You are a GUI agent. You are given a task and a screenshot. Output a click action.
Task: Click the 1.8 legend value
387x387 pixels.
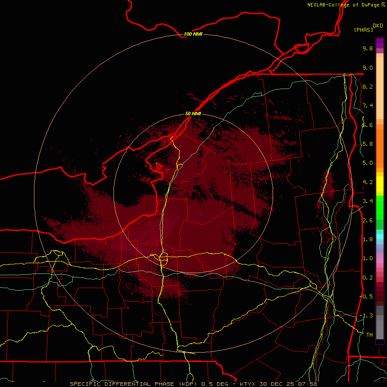point(368,240)
